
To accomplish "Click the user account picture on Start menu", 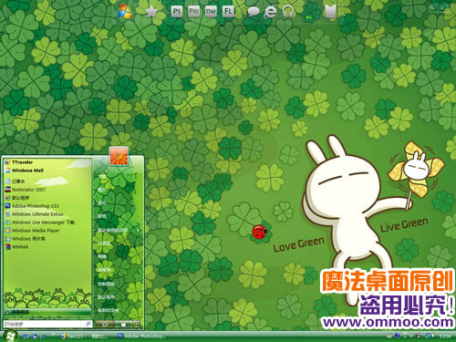I will coord(119,156).
